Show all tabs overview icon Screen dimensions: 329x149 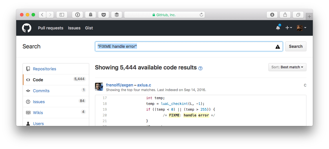[298, 15]
